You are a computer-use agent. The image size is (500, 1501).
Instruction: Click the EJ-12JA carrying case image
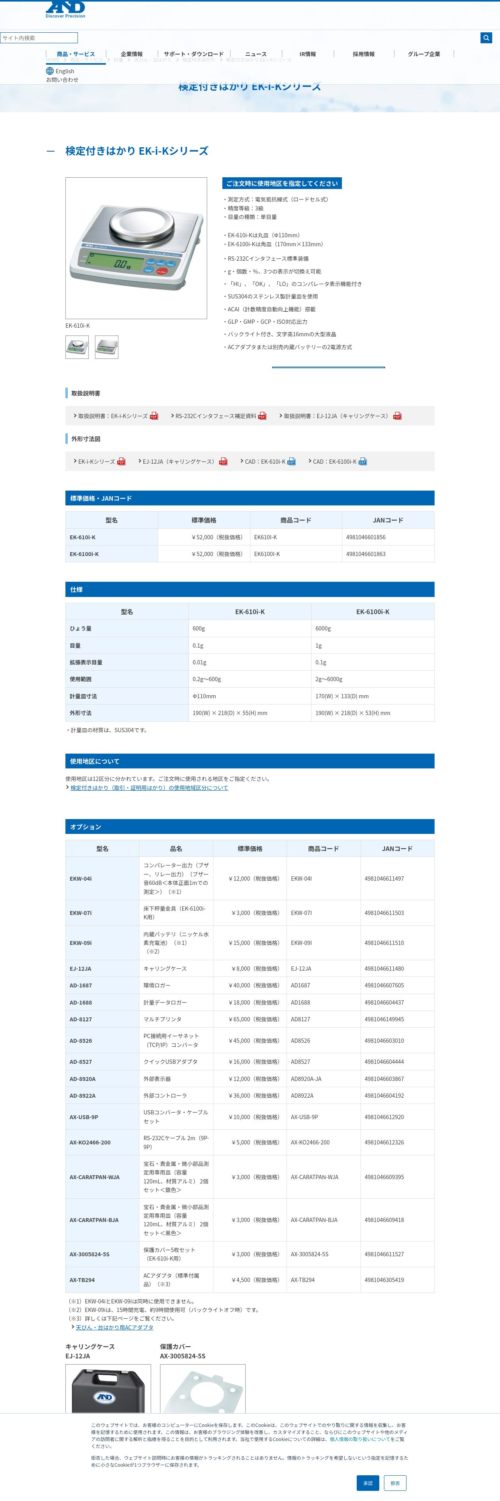coord(108,1388)
